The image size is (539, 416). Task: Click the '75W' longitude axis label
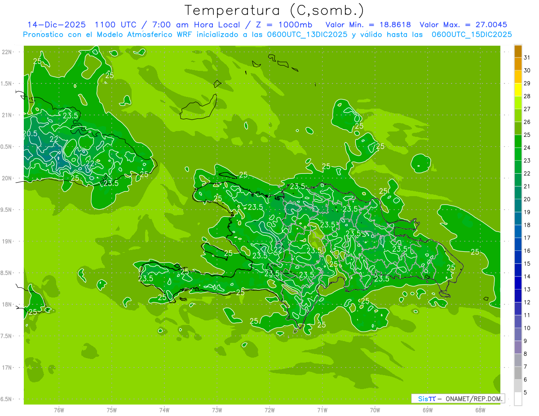[x=112, y=410]
